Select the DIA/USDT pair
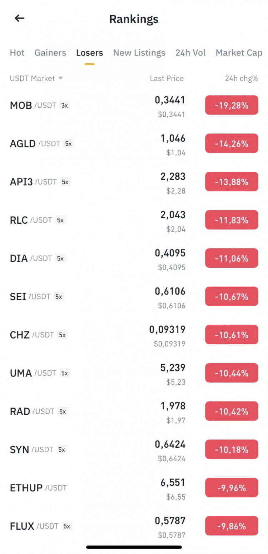Viewport: 268px width, 554px height. [x=134, y=258]
